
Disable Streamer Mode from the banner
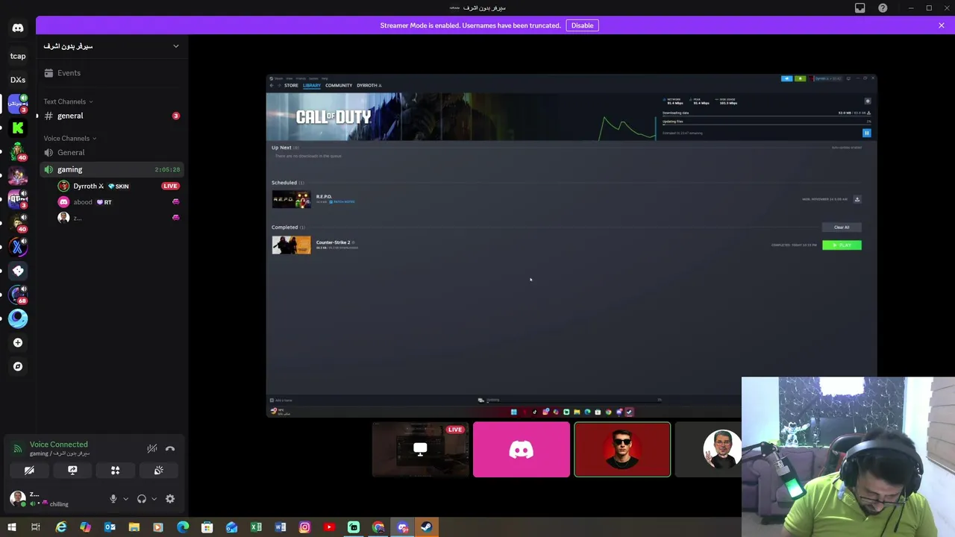pyautogui.click(x=582, y=25)
